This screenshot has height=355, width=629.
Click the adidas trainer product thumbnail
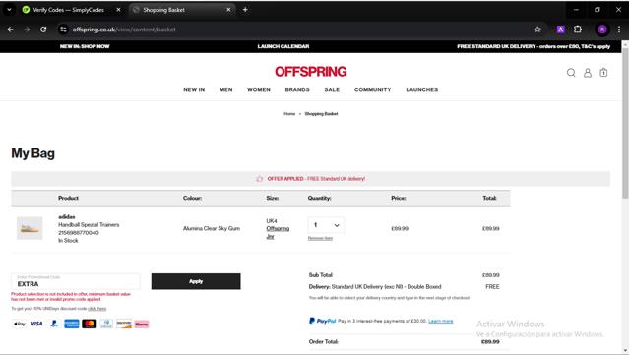(x=30, y=228)
